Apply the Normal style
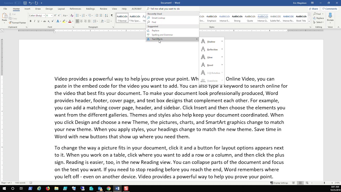Screen dimensions: 341x192 coord(122,18)
